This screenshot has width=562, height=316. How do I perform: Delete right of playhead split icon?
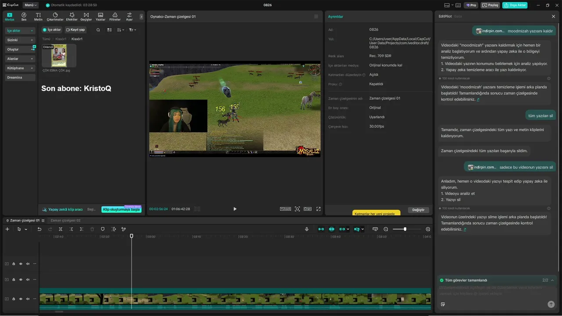[x=82, y=229]
